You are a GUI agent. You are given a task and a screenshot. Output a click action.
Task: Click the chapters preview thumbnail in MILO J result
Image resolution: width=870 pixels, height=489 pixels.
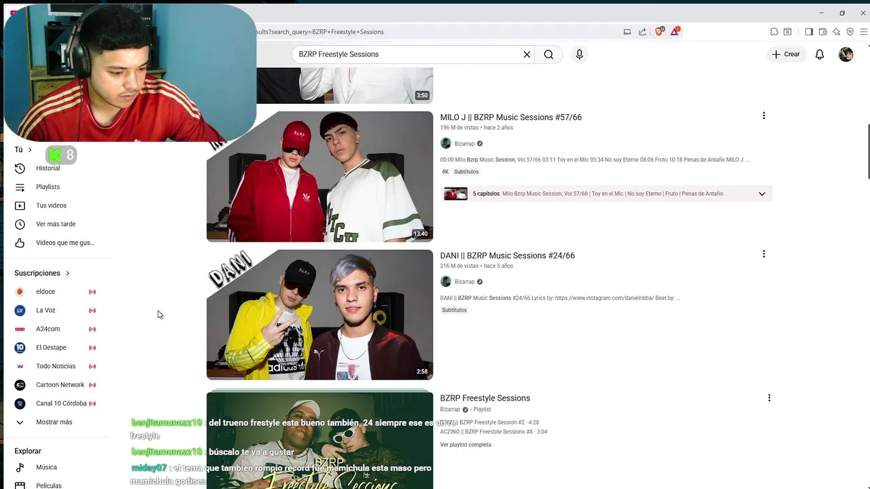pos(455,194)
